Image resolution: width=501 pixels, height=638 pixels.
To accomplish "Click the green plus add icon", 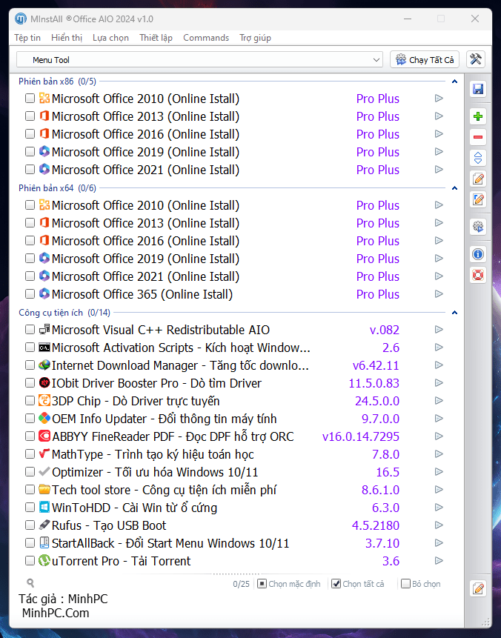I will pos(478,116).
